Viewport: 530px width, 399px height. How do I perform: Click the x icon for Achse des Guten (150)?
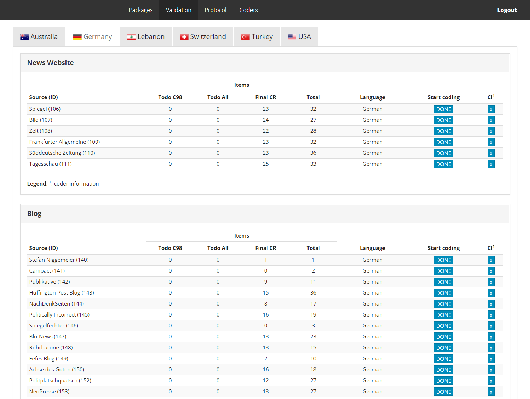click(491, 370)
